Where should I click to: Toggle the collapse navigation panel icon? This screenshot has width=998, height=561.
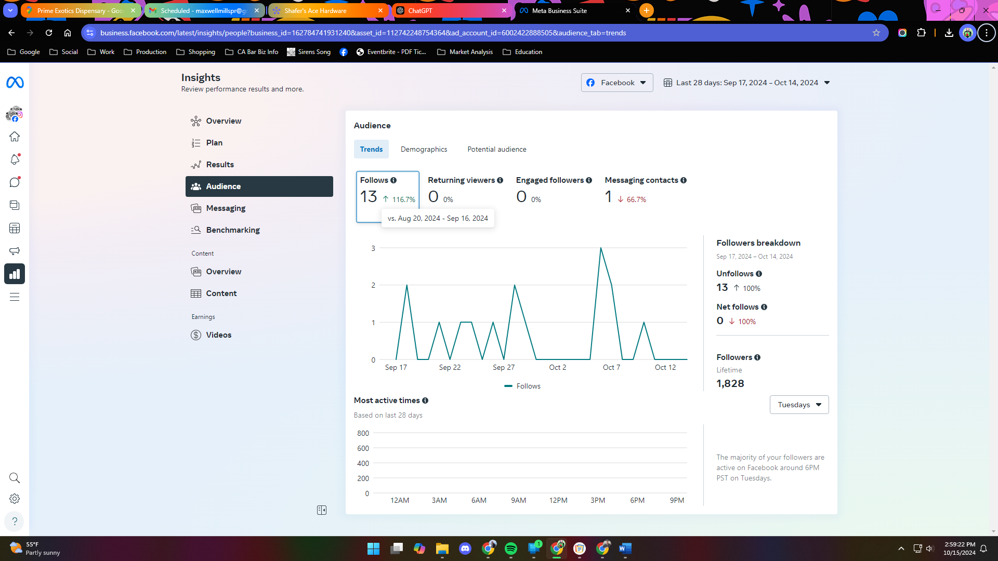point(322,510)
